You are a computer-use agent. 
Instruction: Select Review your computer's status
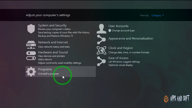point(54,29)
